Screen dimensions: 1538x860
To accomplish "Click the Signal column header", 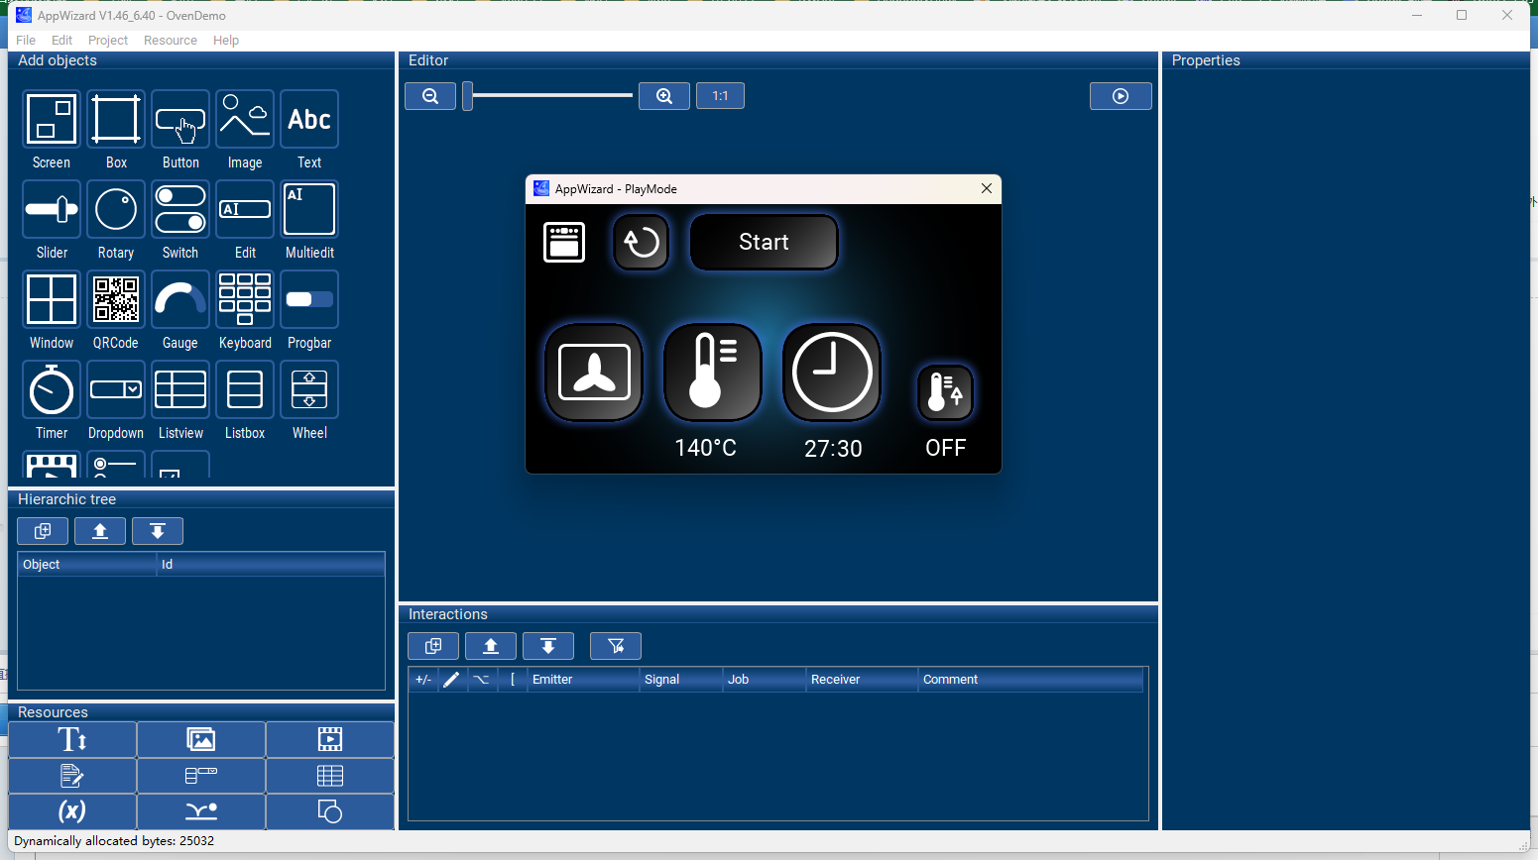I will pos(680,680).
